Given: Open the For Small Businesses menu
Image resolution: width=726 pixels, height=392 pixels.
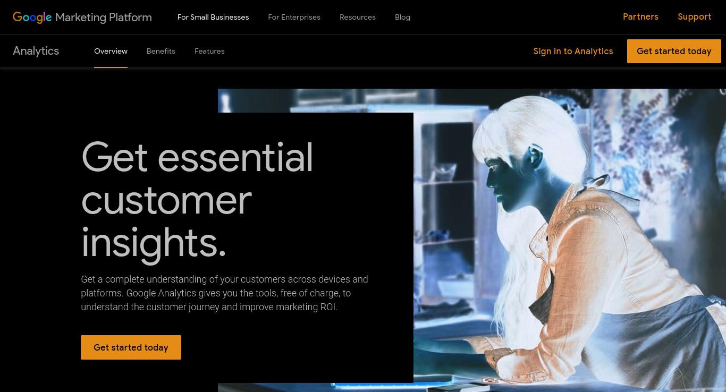Looking at the screenshot, I should [x=213, y=17].
